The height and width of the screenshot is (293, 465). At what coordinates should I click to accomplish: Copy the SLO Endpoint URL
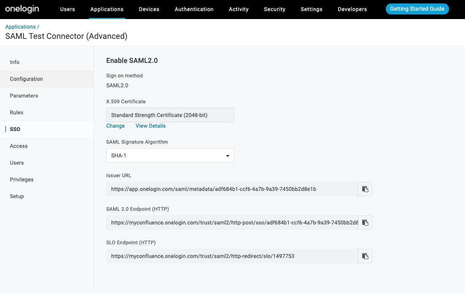(x=365, y=256)
